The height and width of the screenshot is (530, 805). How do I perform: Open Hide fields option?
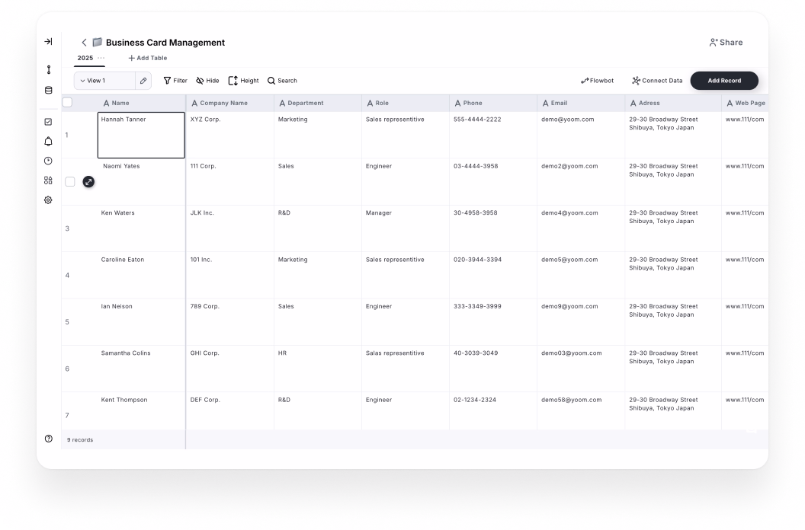[207, 81]
